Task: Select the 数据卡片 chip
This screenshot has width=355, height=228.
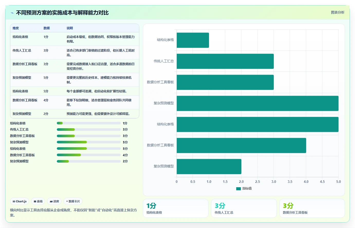Action: pos(73,201)
